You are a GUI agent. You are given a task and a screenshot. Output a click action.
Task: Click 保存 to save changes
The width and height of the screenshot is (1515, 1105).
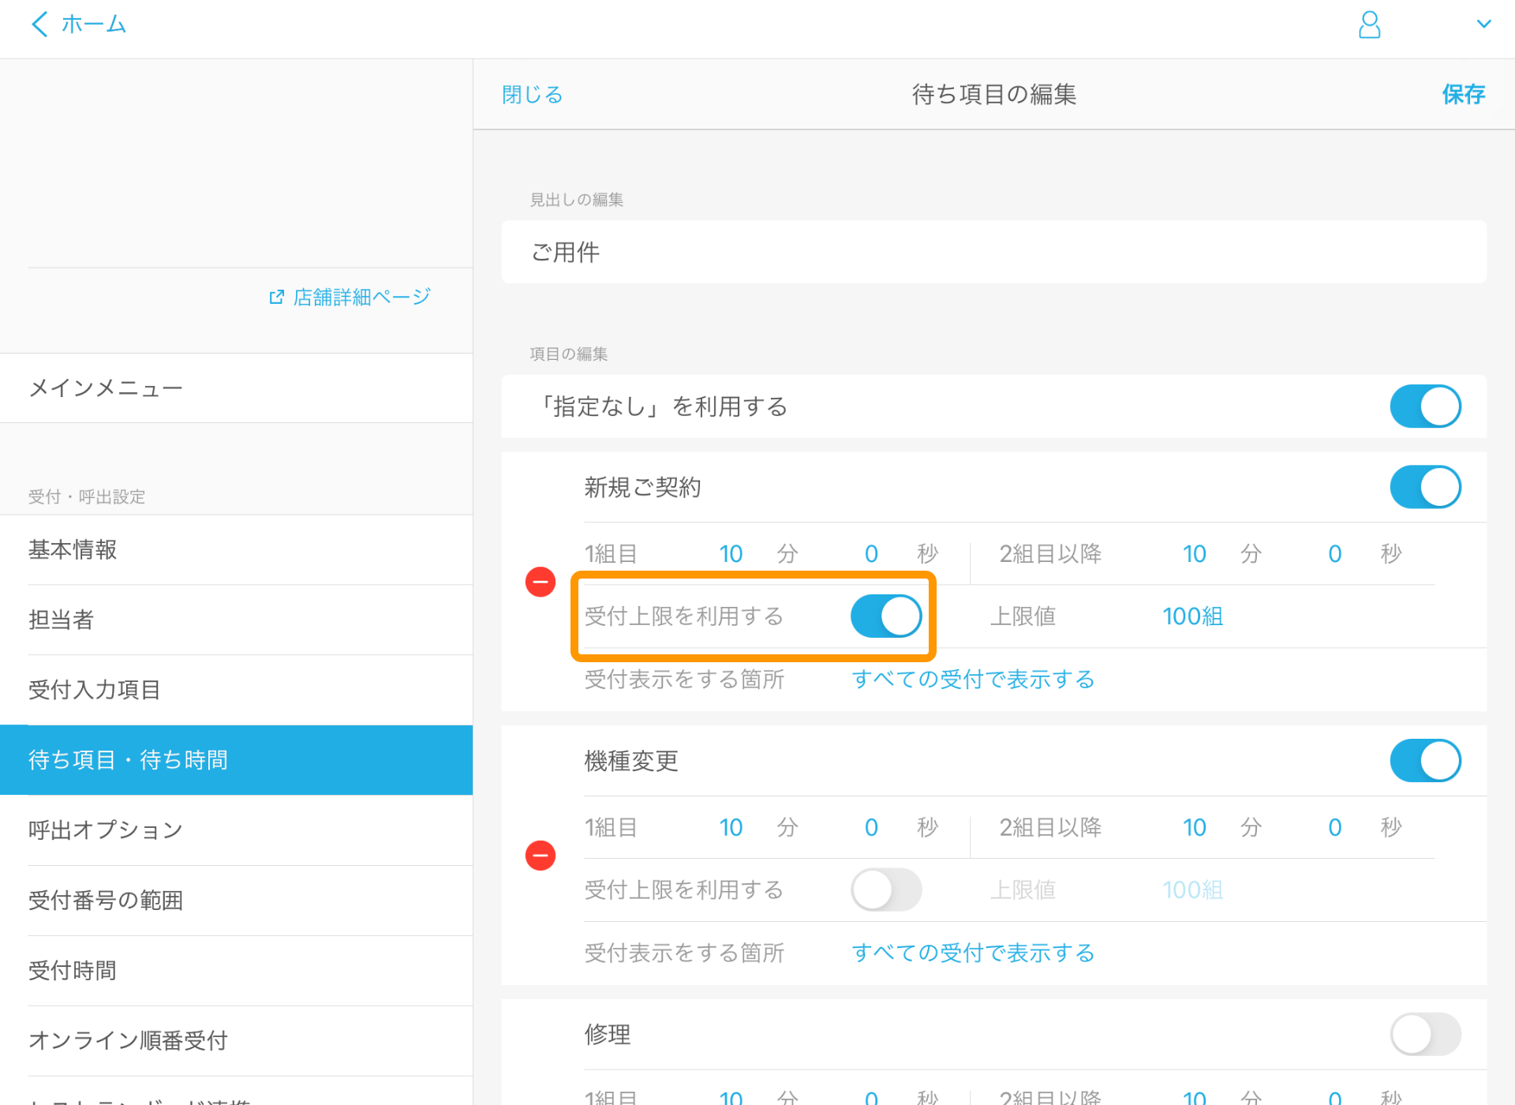(x=1464, y=95)
